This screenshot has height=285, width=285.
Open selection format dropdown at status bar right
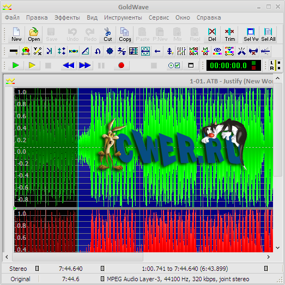(x=266, y=269)
